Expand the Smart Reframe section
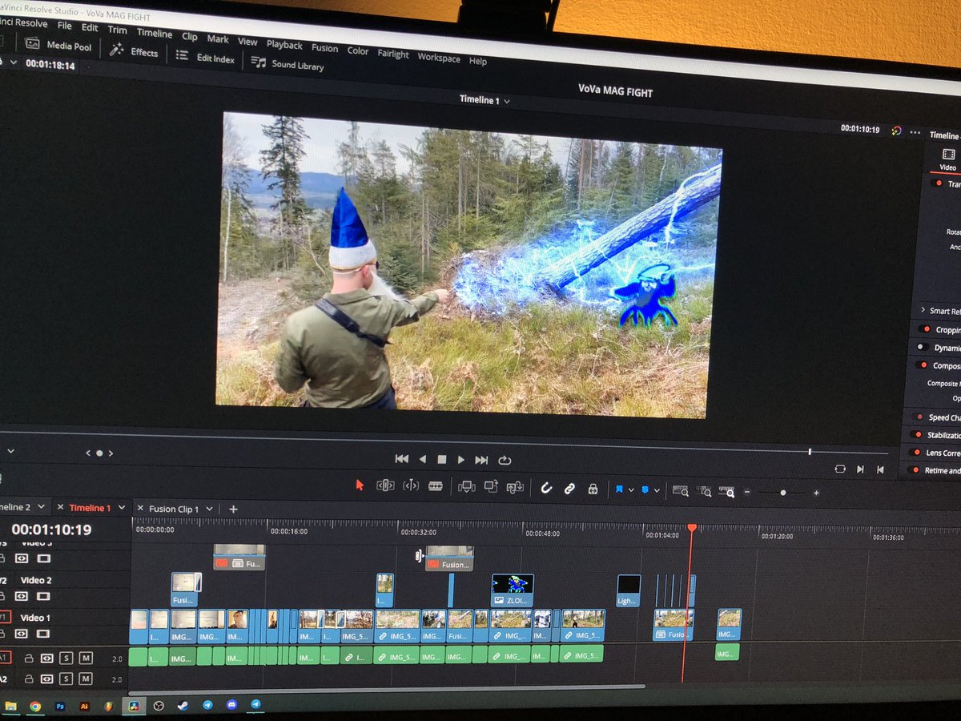 point(923,310)
